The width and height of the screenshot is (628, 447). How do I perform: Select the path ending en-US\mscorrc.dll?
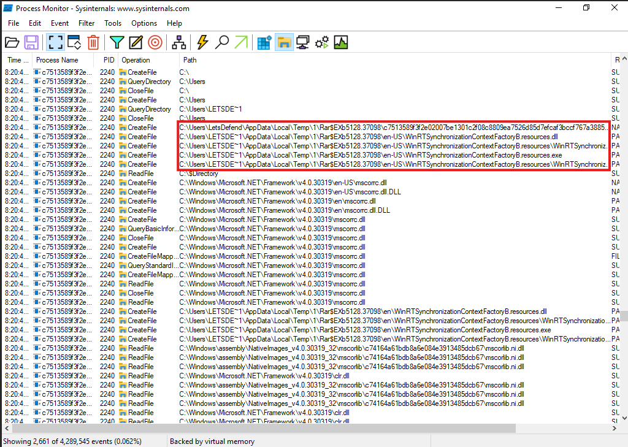[283, 183]
